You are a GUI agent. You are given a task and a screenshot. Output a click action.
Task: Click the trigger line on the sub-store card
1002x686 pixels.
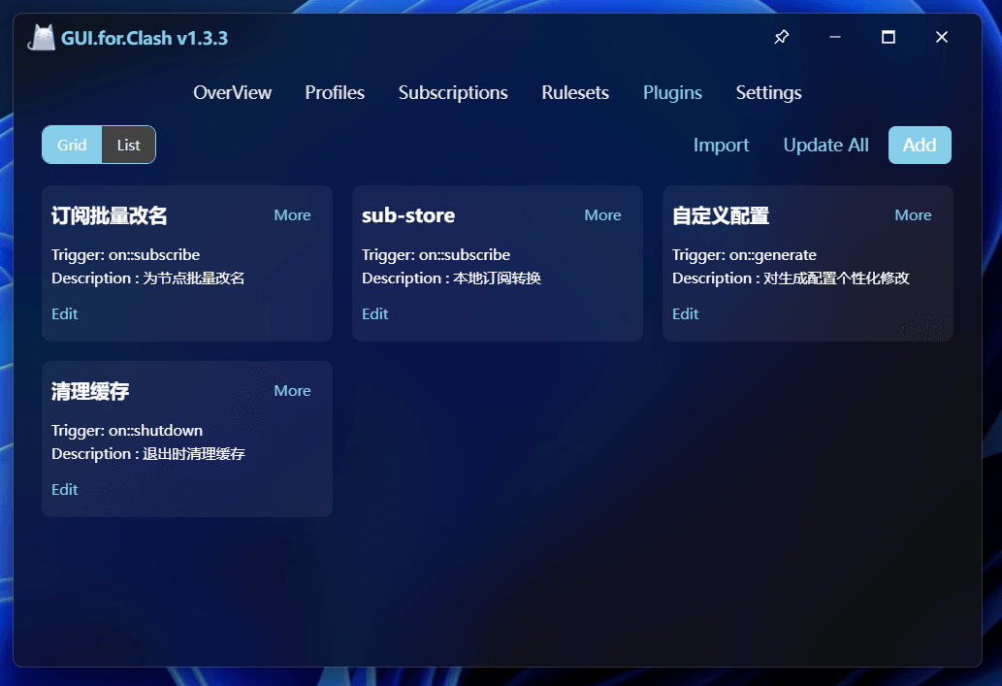pos(436,255)
